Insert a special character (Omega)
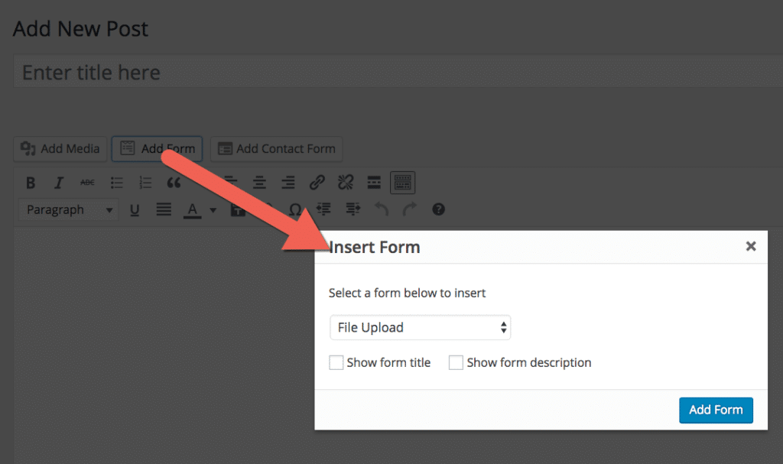 click(x=295, y=209)
